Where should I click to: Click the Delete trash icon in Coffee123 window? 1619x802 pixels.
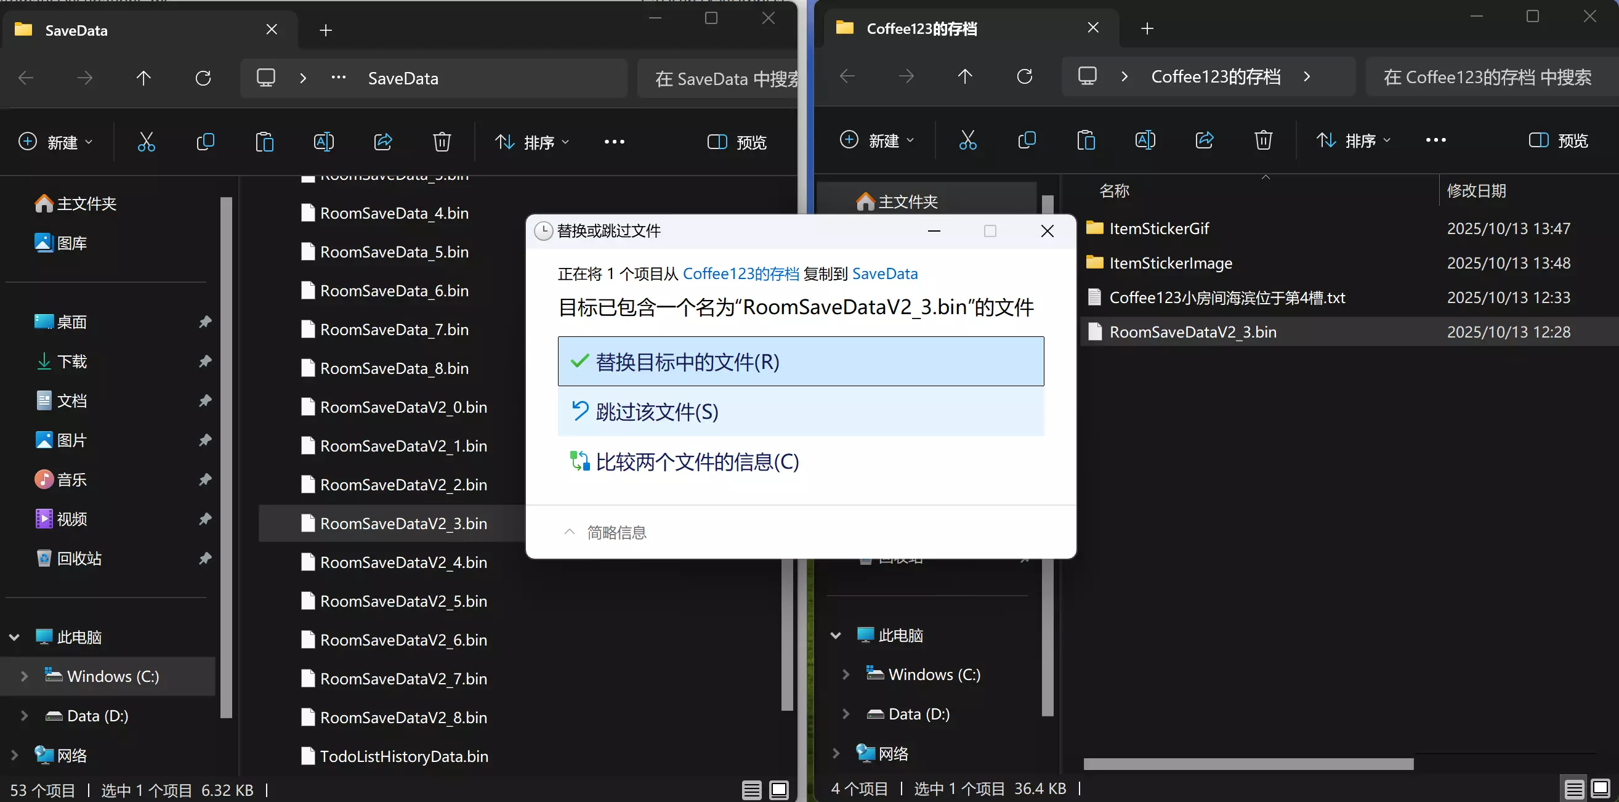tap(1263, 140)
